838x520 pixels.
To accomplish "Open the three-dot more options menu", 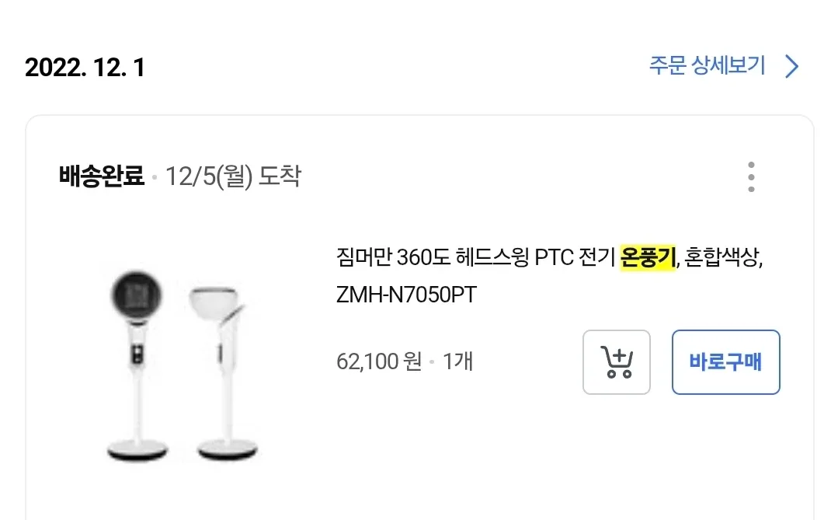I will (750, 177).
